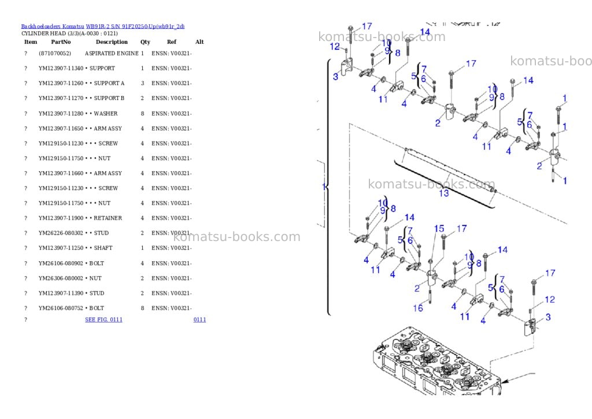
Task: Select the RETAINER description
Action: (108, 218)
